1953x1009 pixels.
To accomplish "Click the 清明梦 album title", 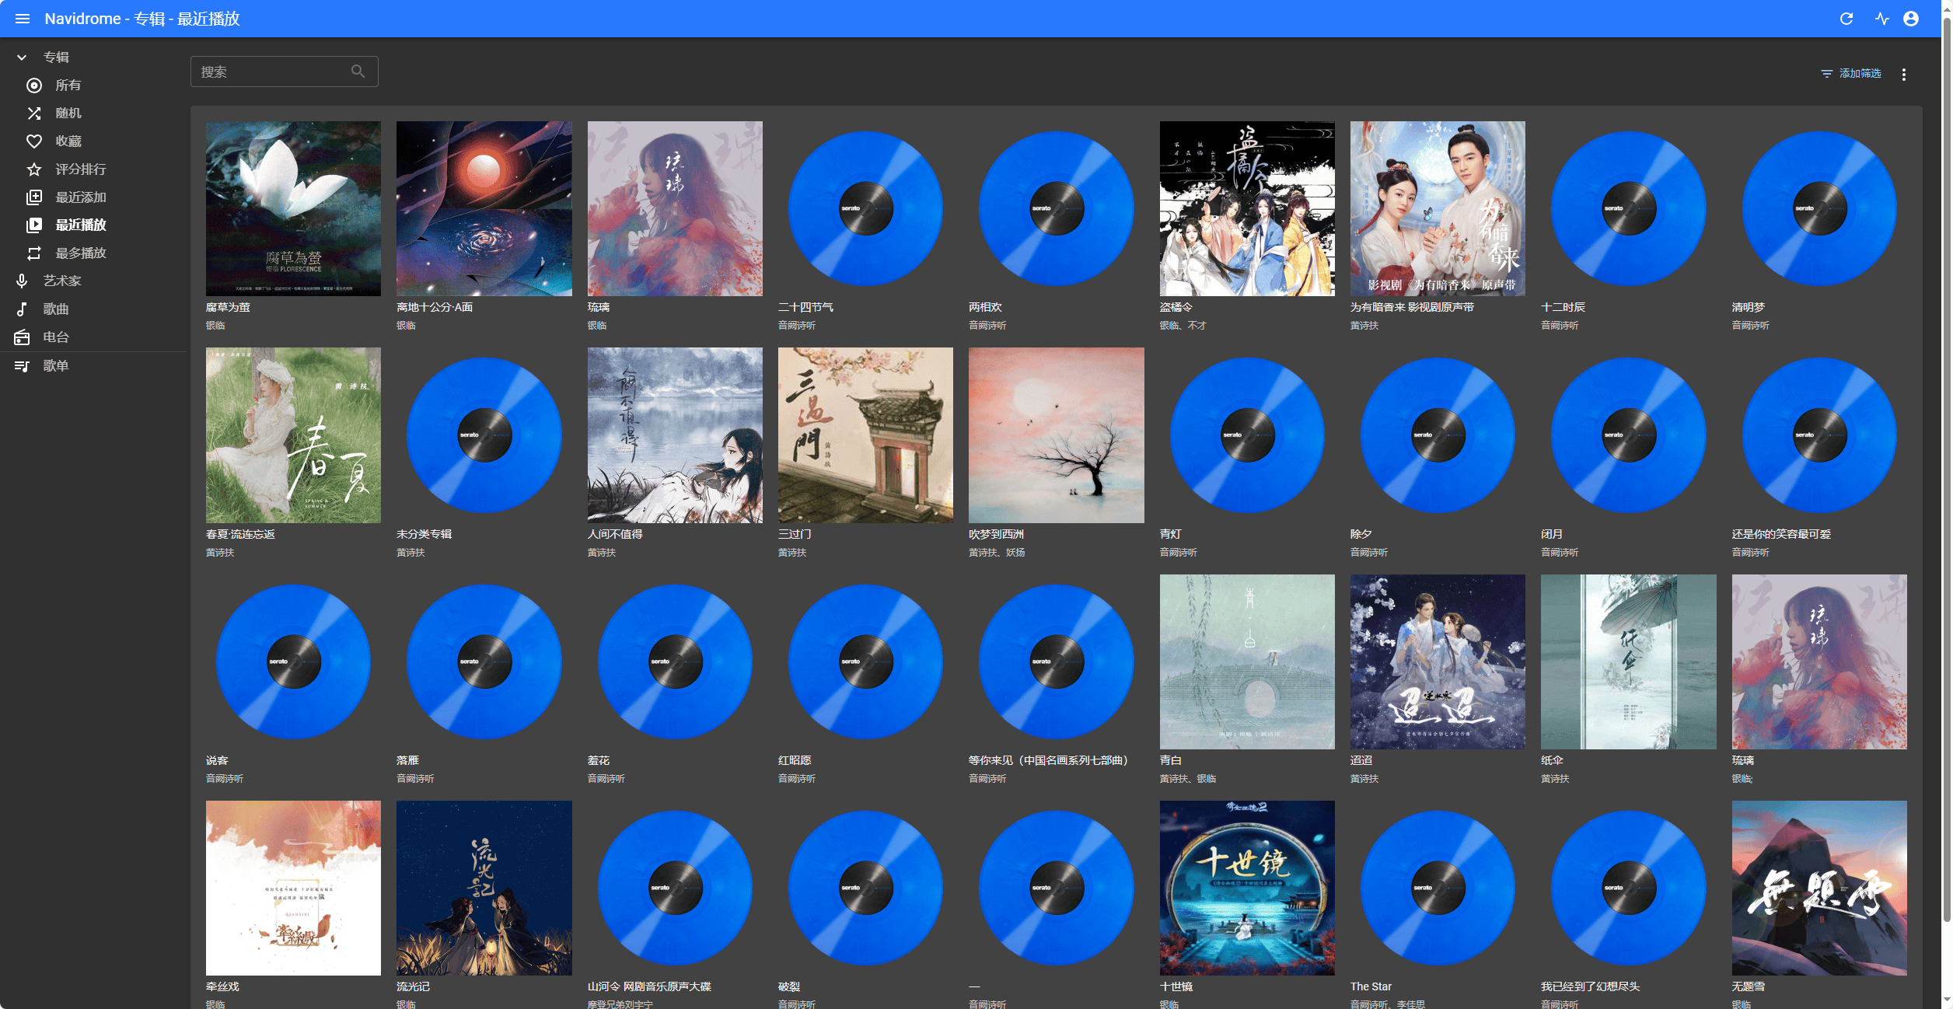I will coord(1749,307).
